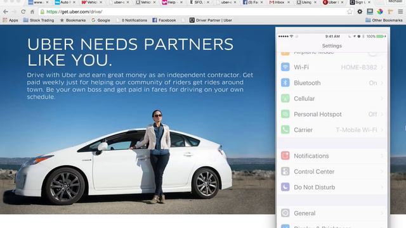
Task: Open the Other Bookmarks folder
Action: [384, 20]
